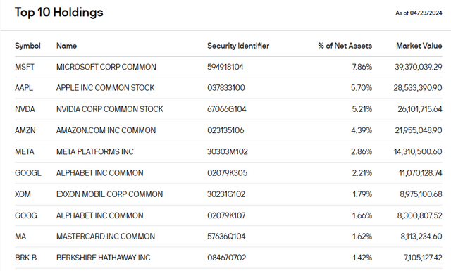Select market value 28,533,390.90
The width and height of the screenshot is (451, 271).
(418, 88)
